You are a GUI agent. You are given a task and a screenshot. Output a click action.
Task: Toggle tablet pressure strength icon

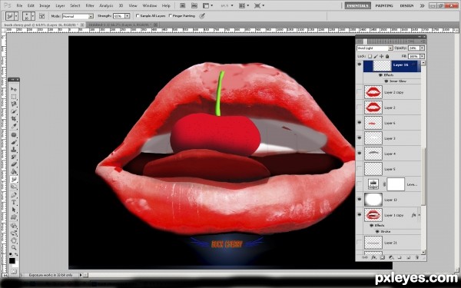[201, 16]
